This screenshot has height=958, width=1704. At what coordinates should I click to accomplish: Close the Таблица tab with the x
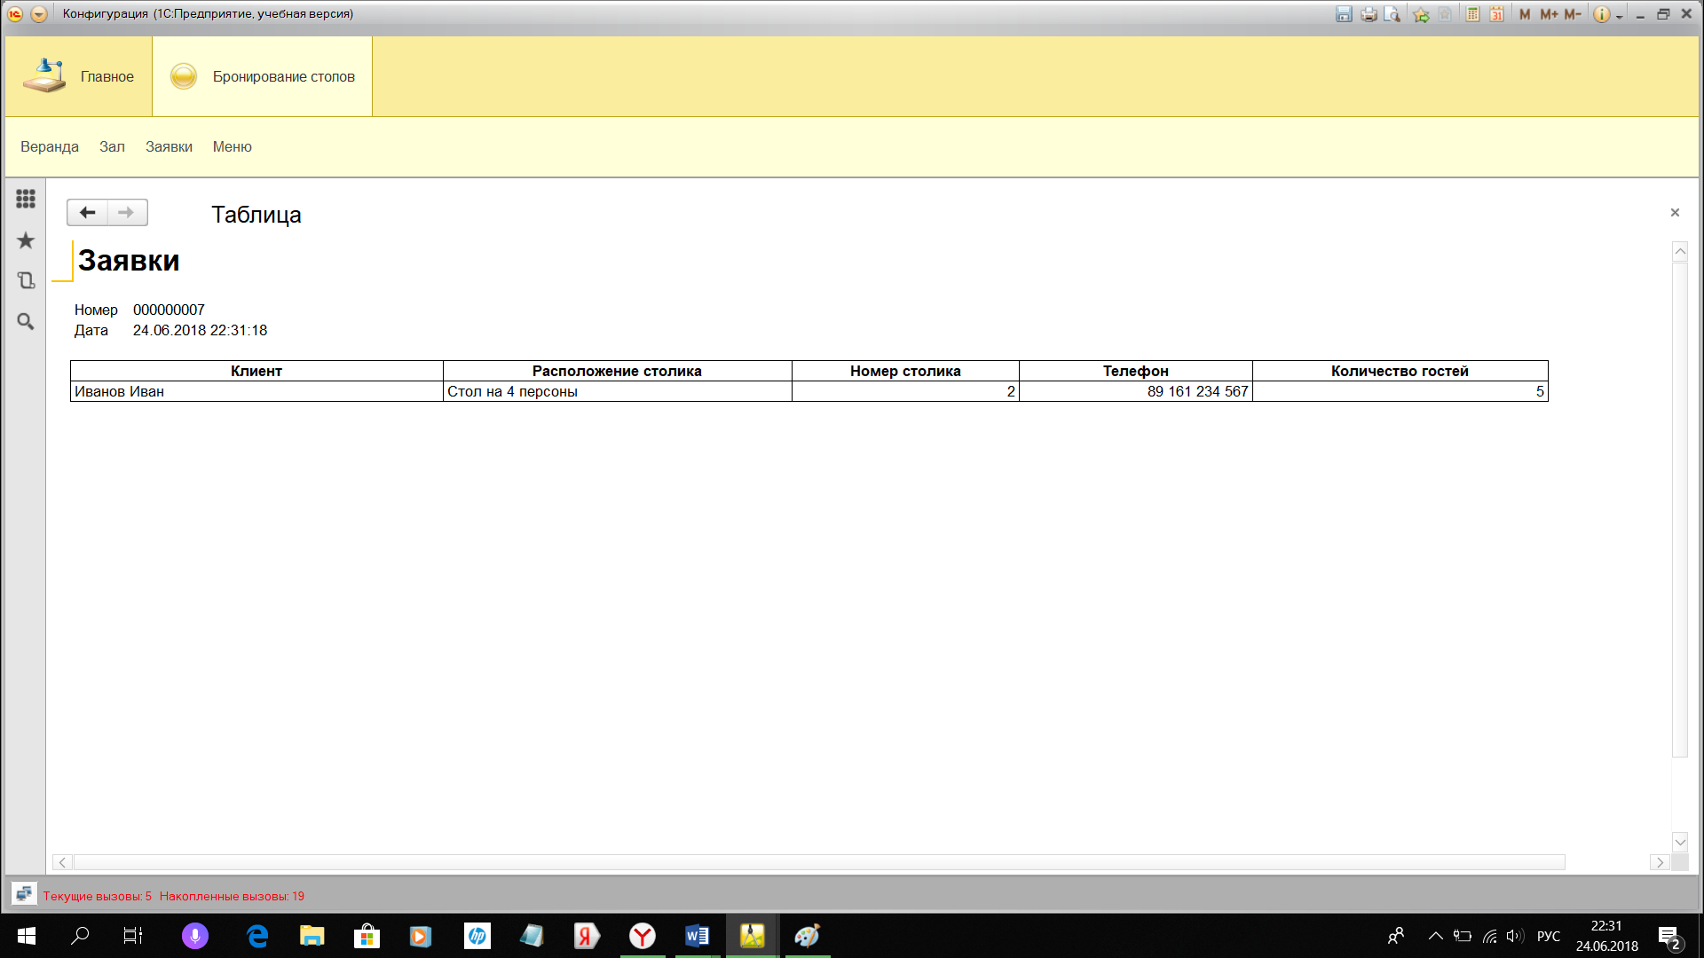coord(1675,213)
